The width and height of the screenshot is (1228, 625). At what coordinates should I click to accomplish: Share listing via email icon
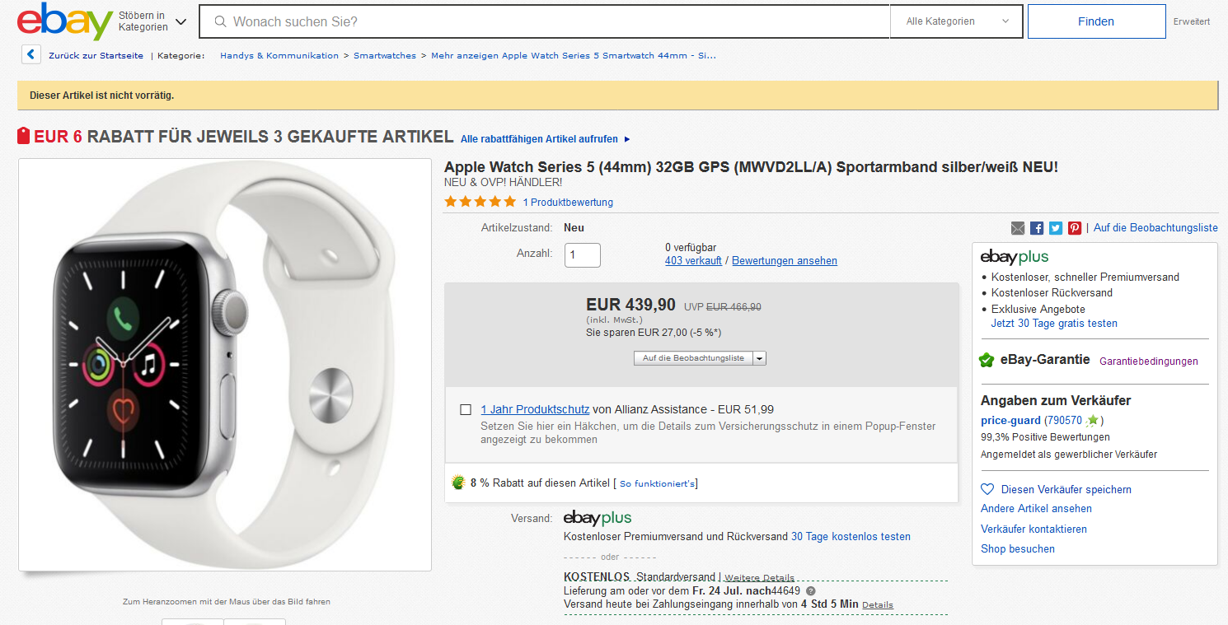tap(1018, 228)
